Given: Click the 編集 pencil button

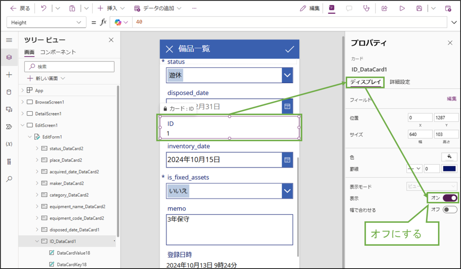Looking at the screenshot, I should point(310,8).
